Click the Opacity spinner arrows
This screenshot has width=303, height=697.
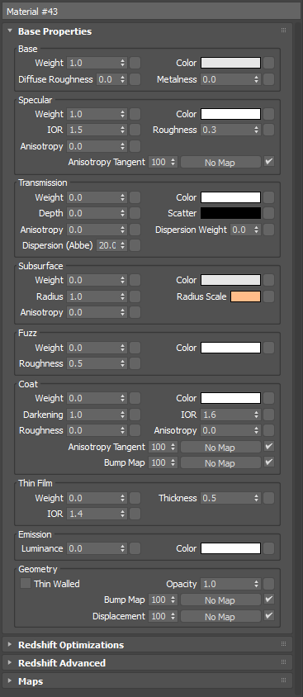click(x=256, y=584)
